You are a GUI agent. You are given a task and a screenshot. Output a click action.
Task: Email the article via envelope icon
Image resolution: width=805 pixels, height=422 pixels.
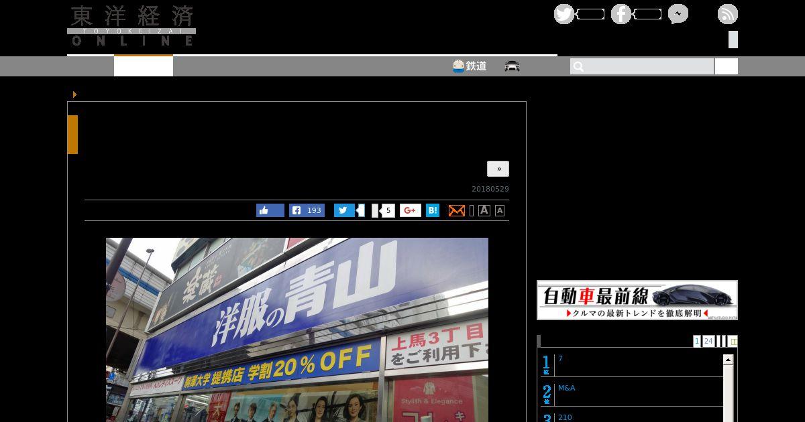pos(457,210)
